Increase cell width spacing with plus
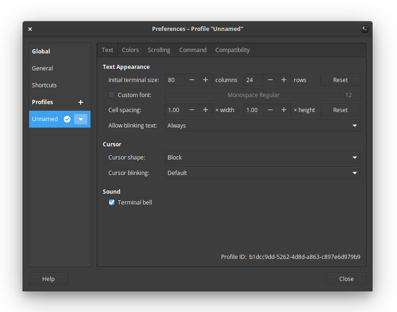The image size is (397, 312). click(x=206, y=110)
